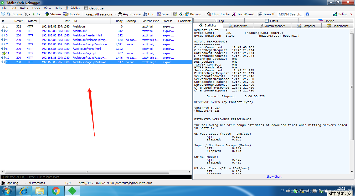The image size is (355, 196).
Task: Click the Fiddler taskbar icon
Action: [x=72, y=191]
